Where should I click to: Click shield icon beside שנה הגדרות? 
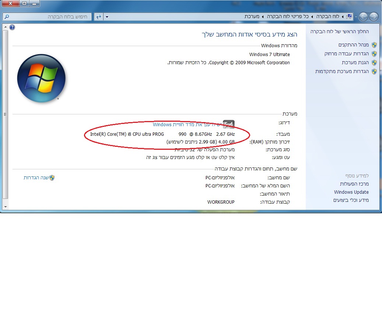coord(52,178)
